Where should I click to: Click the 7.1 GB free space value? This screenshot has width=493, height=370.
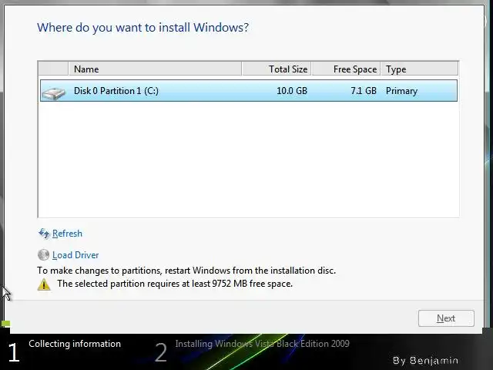(364, 91)
